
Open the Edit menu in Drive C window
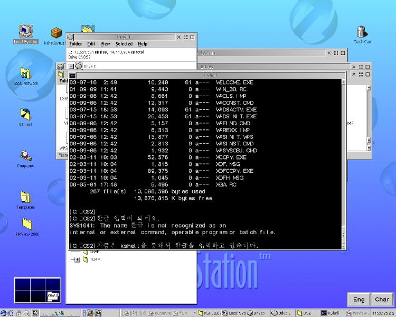(91, 44)
